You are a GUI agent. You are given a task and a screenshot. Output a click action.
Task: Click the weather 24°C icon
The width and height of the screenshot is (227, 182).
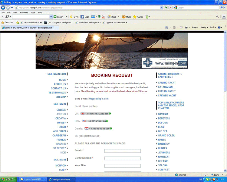(x=71, y=17)
